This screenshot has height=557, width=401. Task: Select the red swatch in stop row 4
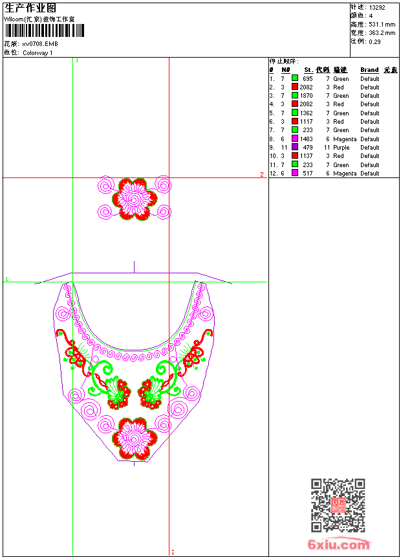point(295,104)
